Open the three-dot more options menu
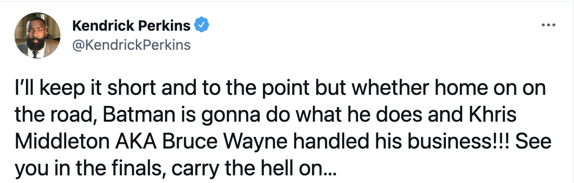Viewport: 574px width, 183px height. pos(549,25)
